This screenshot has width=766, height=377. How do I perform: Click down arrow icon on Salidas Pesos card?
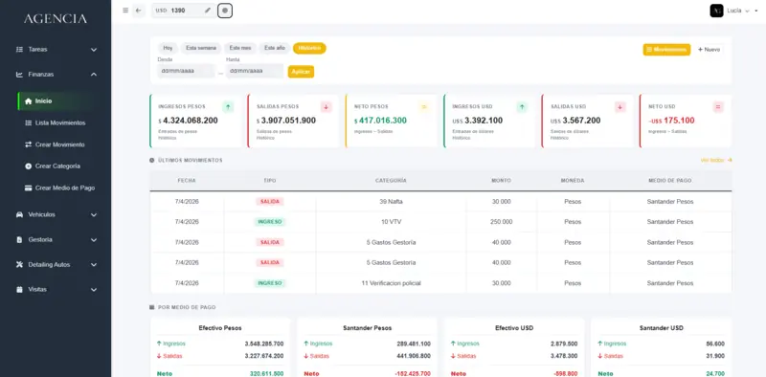coord(327,107)
